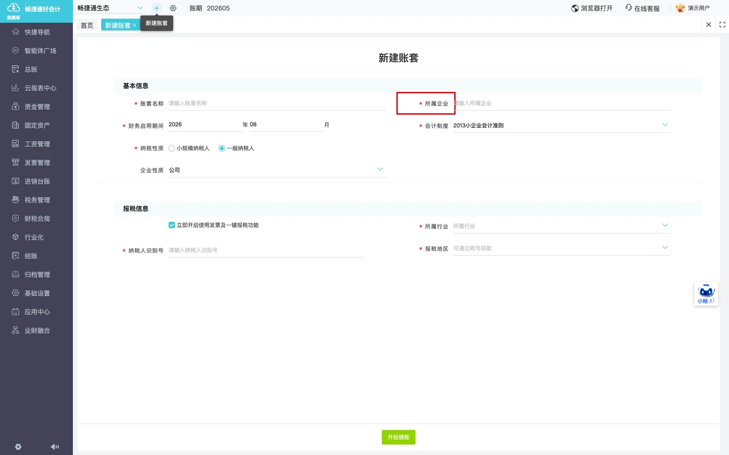Viewport: 729px width, 455px height.
Task: Uncheck 立即开启使用发票及一键报税功能 checkbox
Action: [x=172, y=225]
